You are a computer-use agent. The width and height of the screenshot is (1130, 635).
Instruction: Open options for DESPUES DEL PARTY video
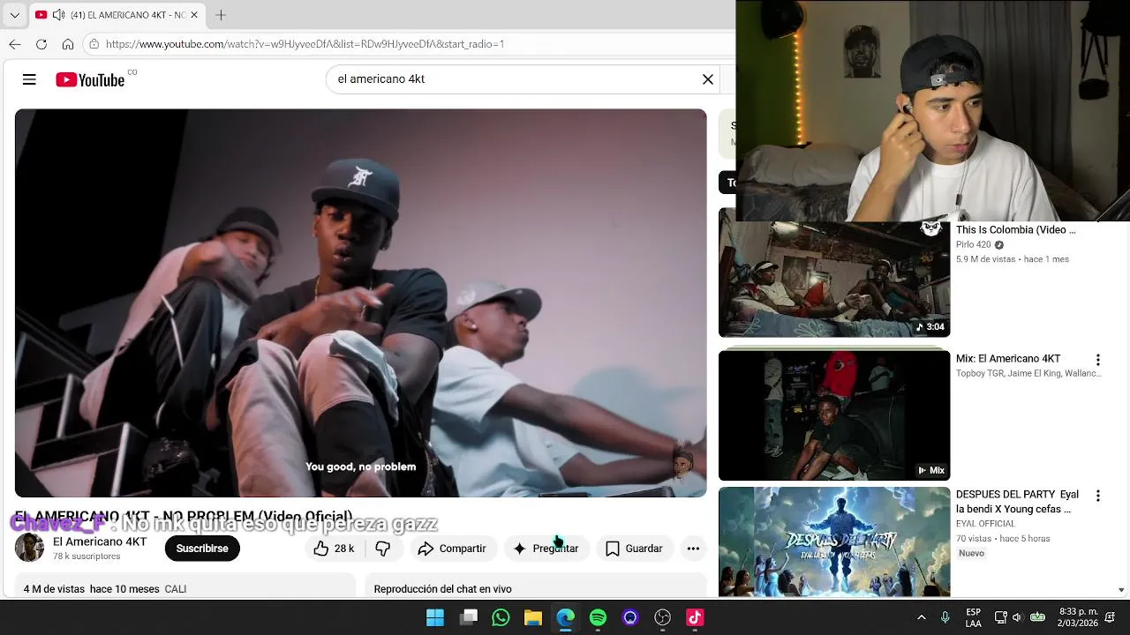(x=1098, y=496)
